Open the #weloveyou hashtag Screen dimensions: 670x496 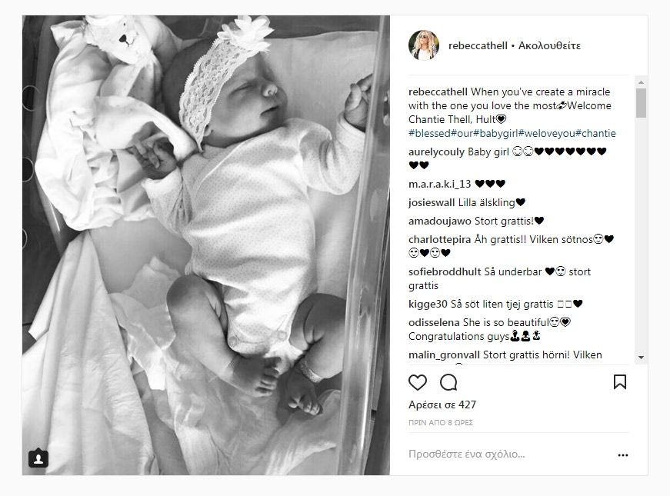[x=546, y=133]
